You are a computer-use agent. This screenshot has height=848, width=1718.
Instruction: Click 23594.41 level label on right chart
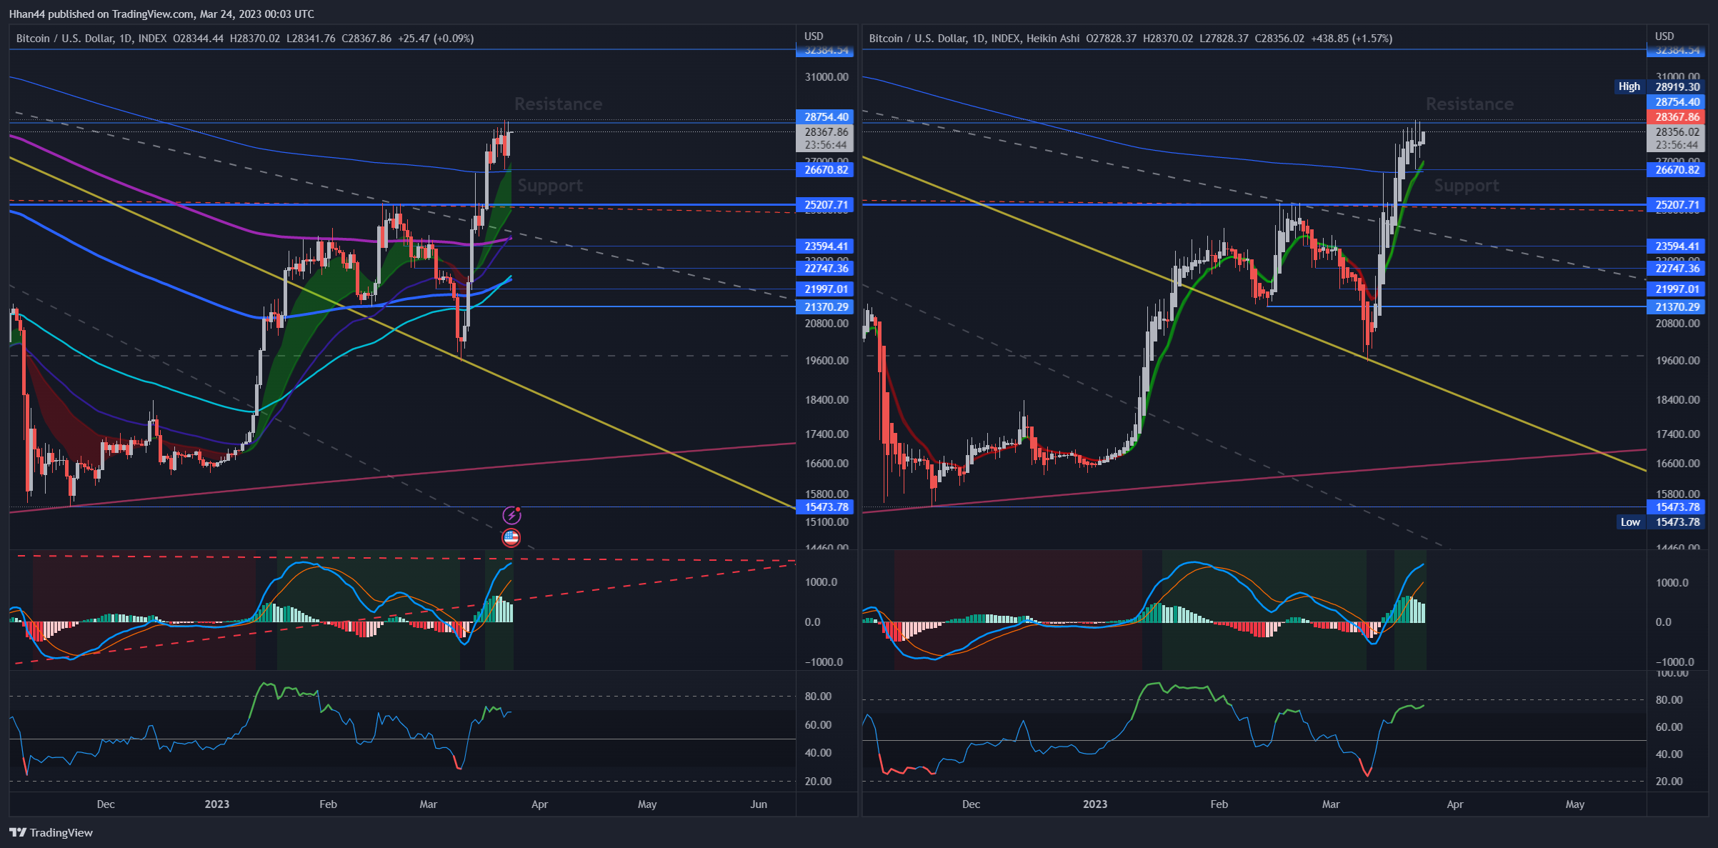pyautogui.click(x=1677, y=246)
